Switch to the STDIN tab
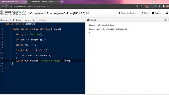The image size is (169, 95). pyautogui.click(x=42, y=20)
